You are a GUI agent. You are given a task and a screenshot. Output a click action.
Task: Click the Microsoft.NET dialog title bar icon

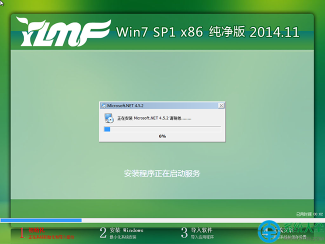pos(103,106)
